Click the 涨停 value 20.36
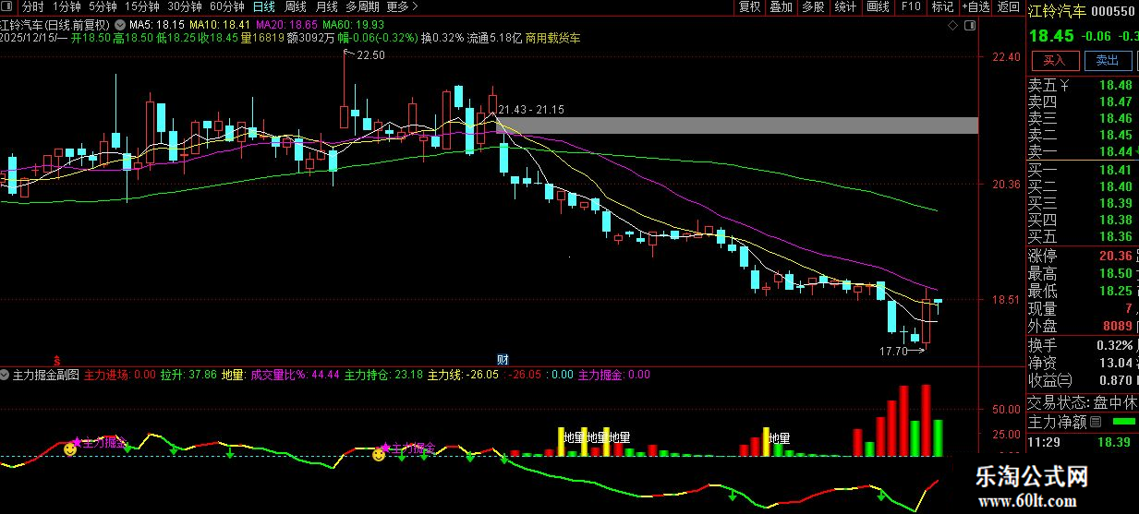The width and height of the screenshot is (1139, 514). point(1115,256)
